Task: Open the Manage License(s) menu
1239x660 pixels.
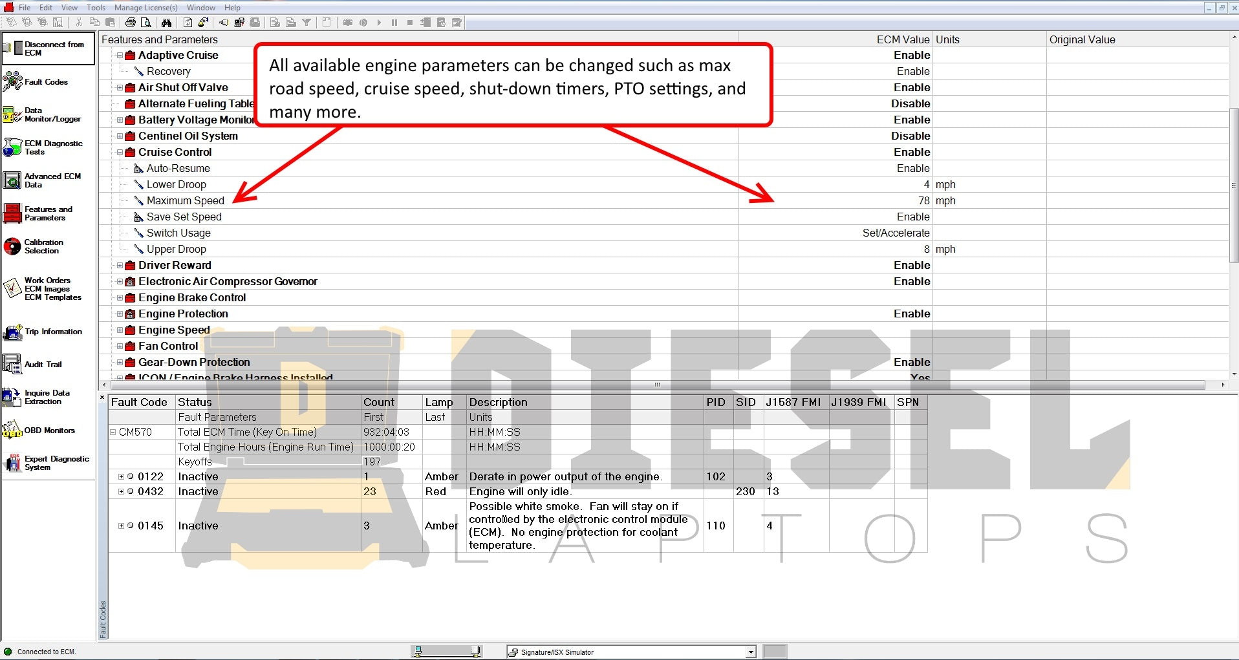Action: pos(145,8)
